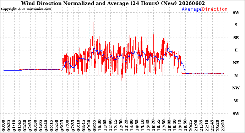The image size is (245, 133).
Task: Click the 11:40 time axis label
Action: click(110, 126)
